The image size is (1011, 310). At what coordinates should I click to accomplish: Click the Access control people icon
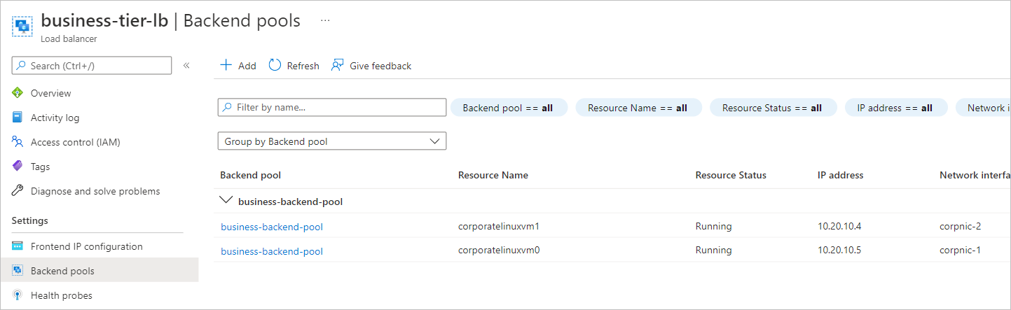[x=18, y=142]
